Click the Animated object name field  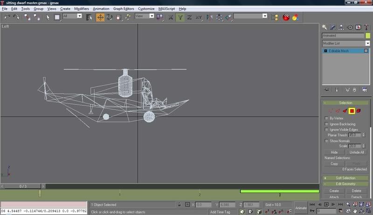343,35
